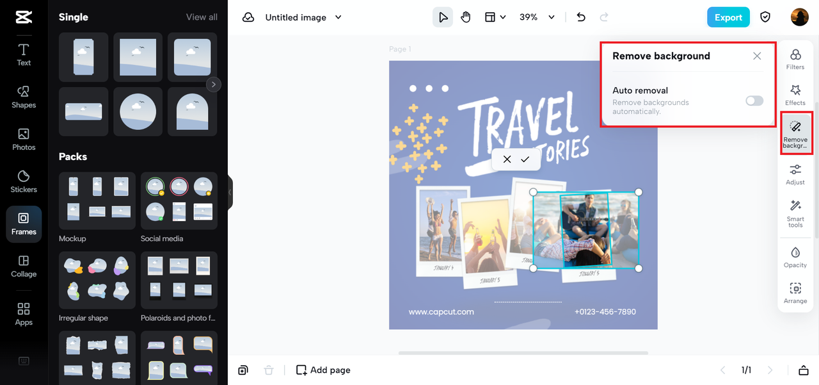The width and height of the screenshot is (819, 385).
Task: Select the first portrait frame thumbnail
Action: 83,57
